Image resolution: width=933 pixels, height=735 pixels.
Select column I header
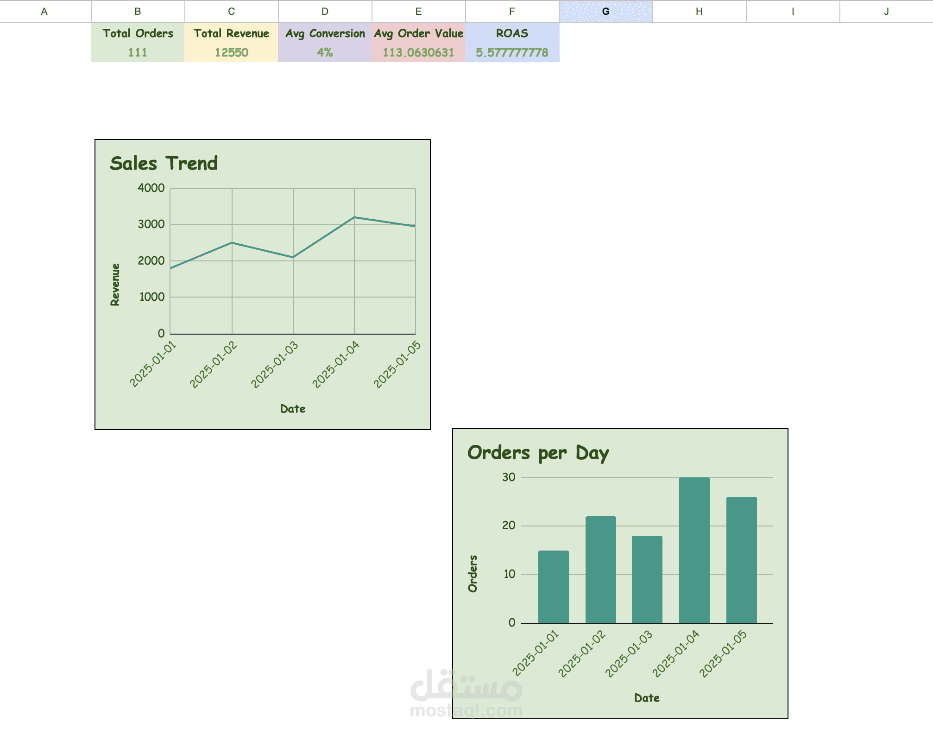tap(793, 11)
